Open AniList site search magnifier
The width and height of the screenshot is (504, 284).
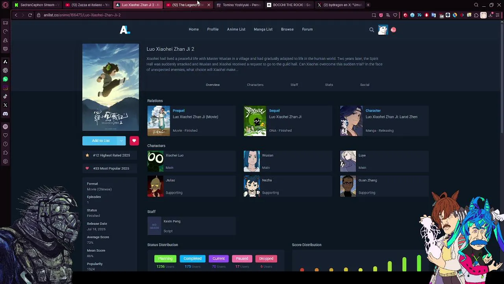[x=371, y=30]
